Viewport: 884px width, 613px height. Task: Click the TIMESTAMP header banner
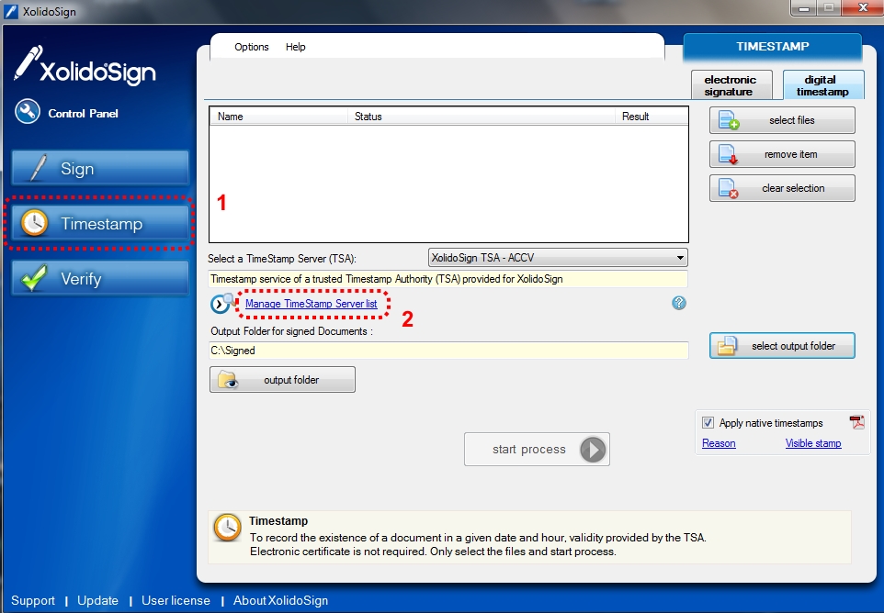click(x=773, y=47)
